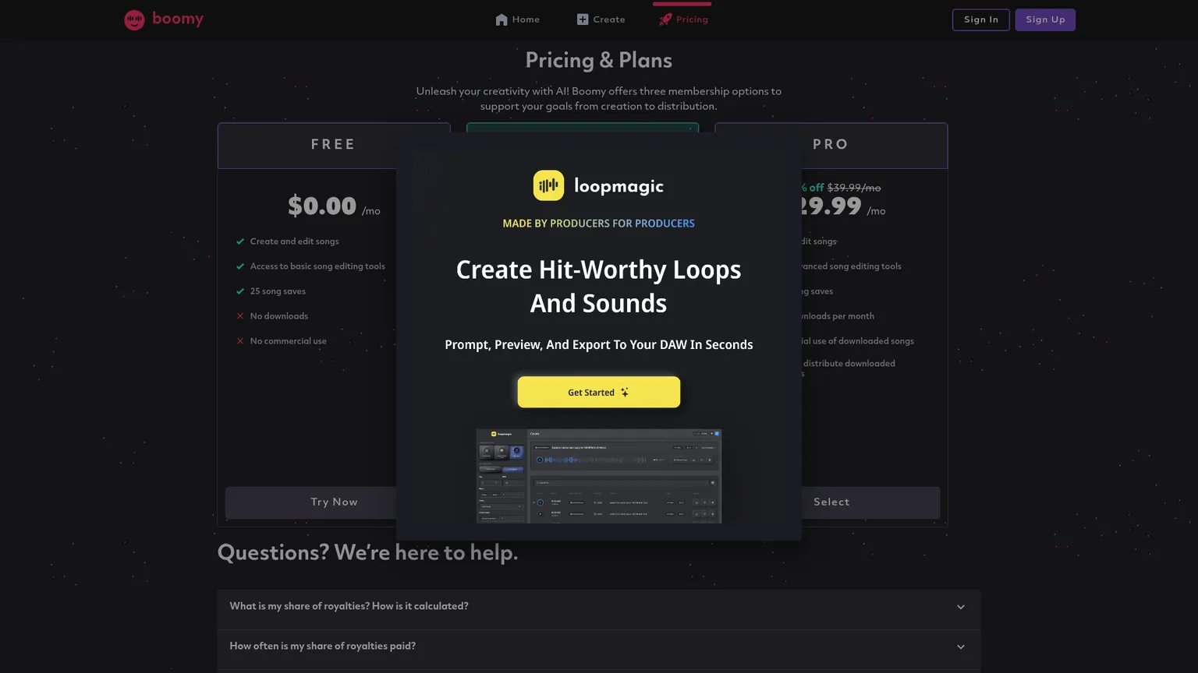Image resolution: width=1198 pixels, height=673 pixels.
Task: Click the Home house icon
Action: 502,19
